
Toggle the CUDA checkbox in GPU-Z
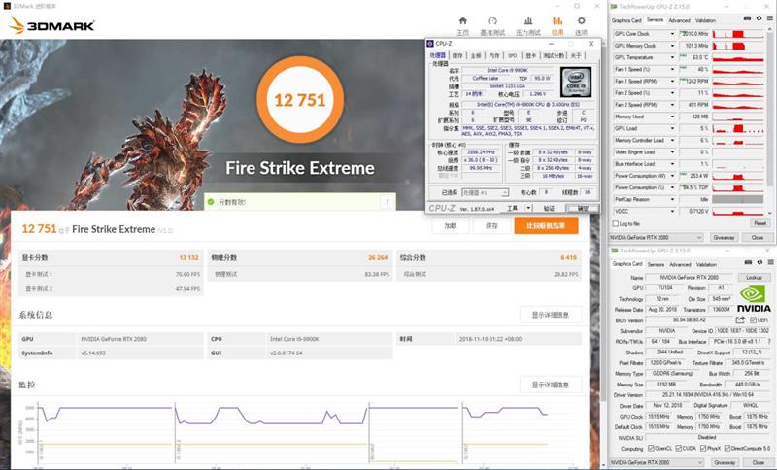679,449
